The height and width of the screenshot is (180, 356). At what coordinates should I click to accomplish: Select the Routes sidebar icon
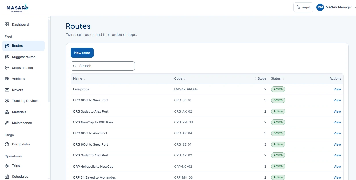click(x=7, y=46)
